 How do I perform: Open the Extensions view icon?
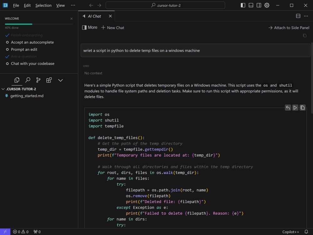[49, 80]
